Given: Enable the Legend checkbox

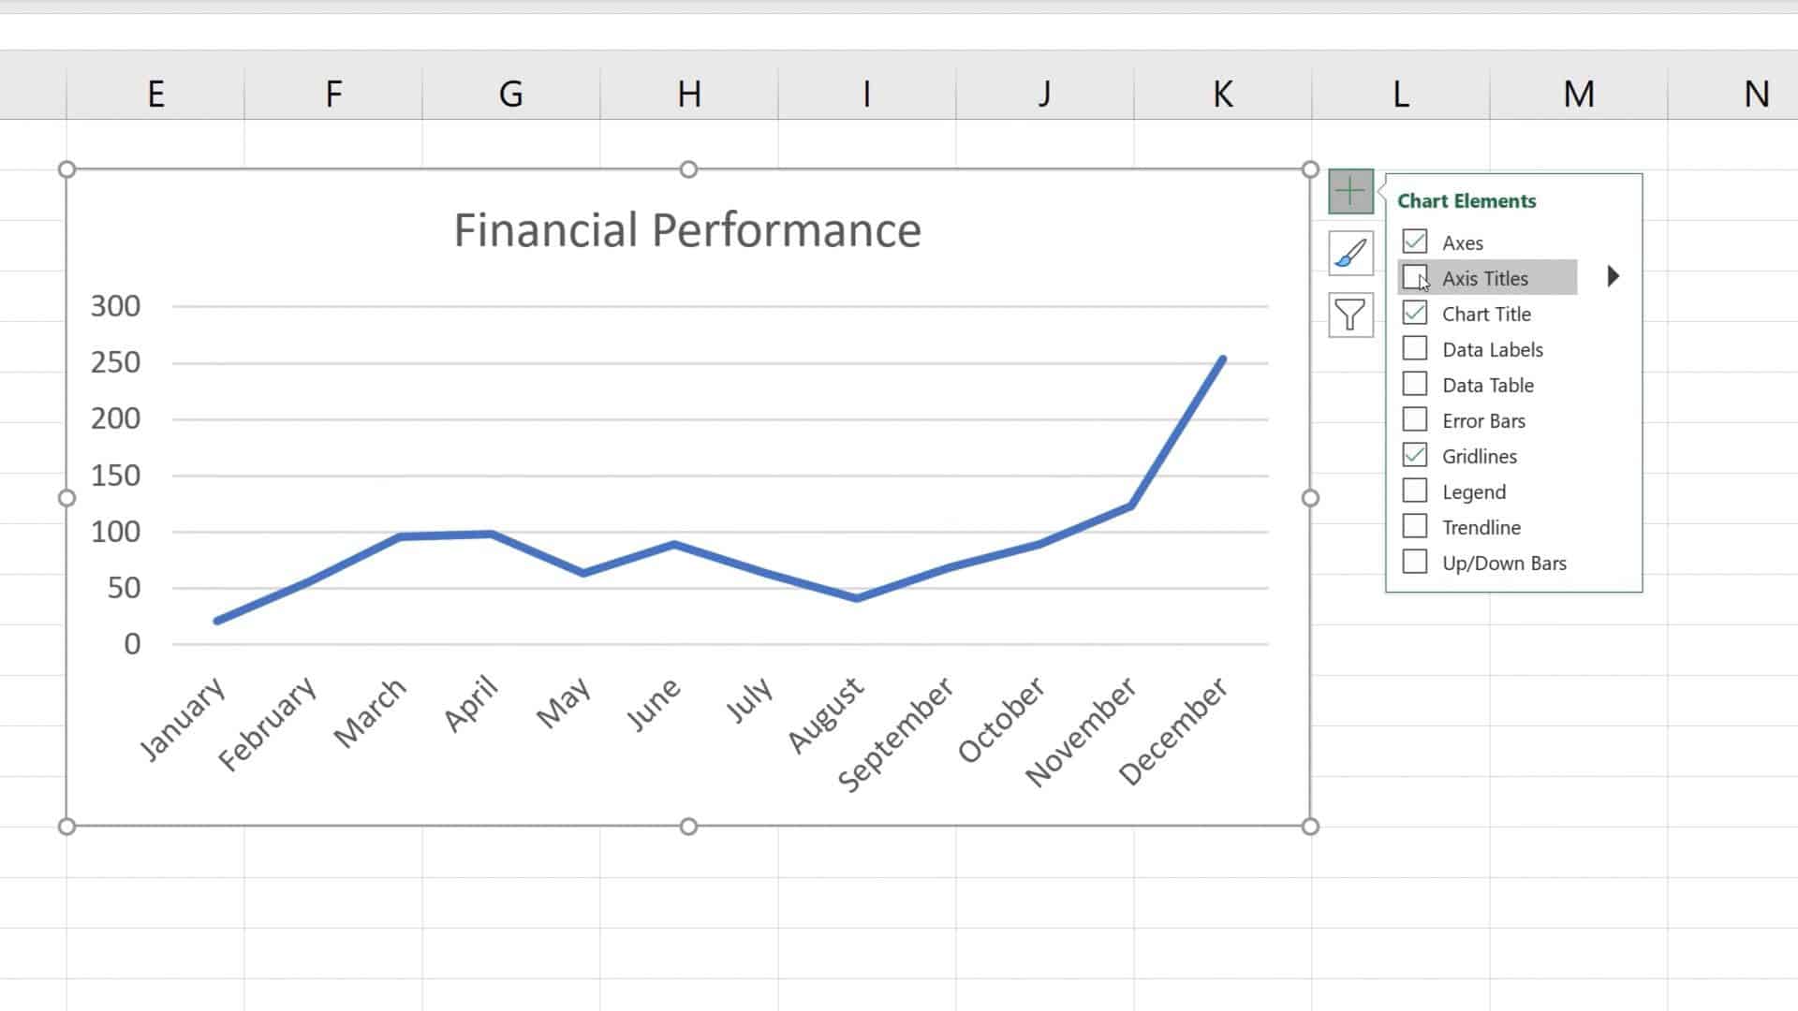Looking at the screenshot, I should 1414,491.
